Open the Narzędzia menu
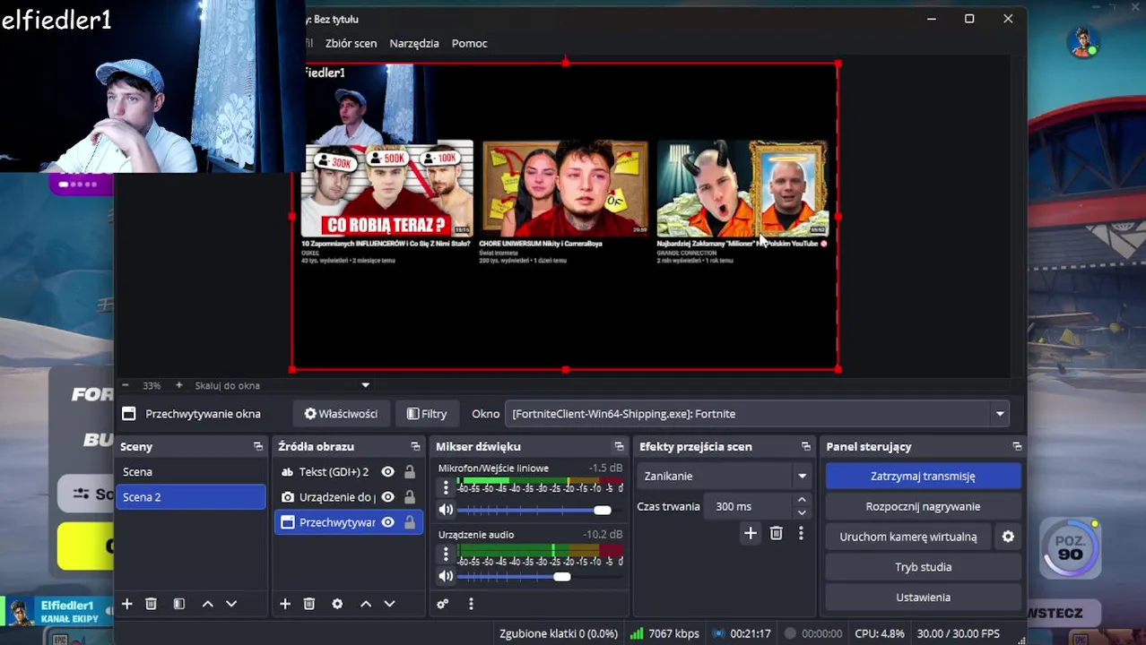The image size is (1146, 645). coord(414,43)
